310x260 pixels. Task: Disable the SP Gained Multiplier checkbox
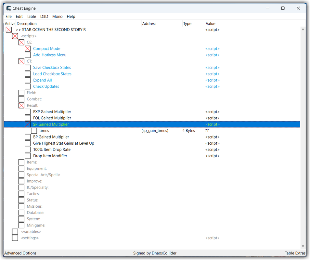tap(28, 124)
